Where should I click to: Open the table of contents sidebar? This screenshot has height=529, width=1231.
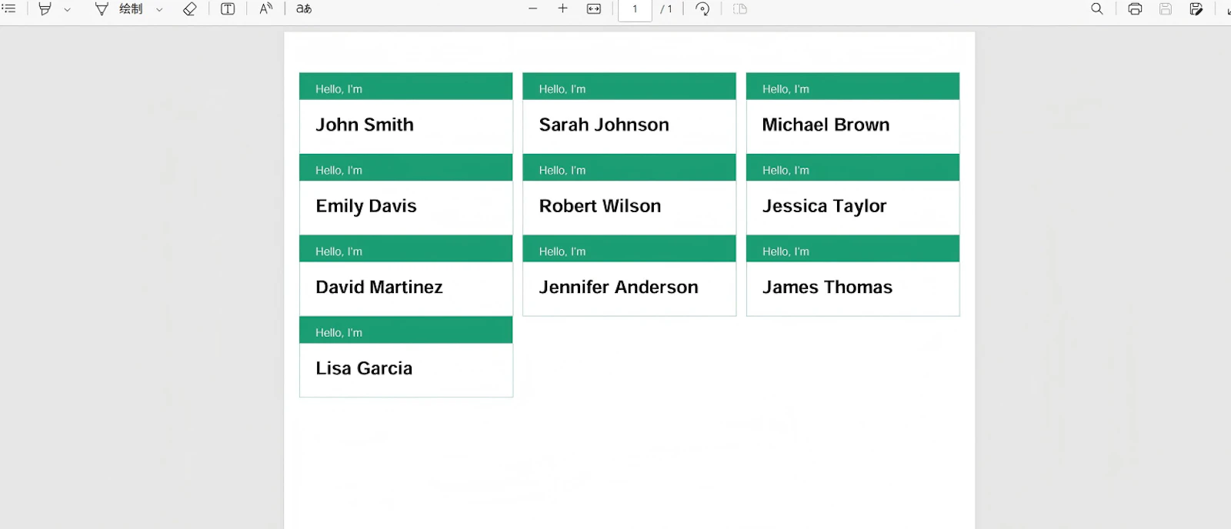9,8
